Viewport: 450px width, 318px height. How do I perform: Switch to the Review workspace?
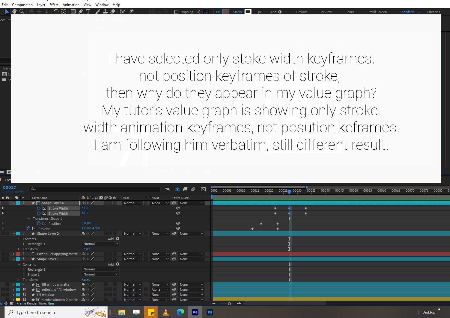click(x=326, y=12)
